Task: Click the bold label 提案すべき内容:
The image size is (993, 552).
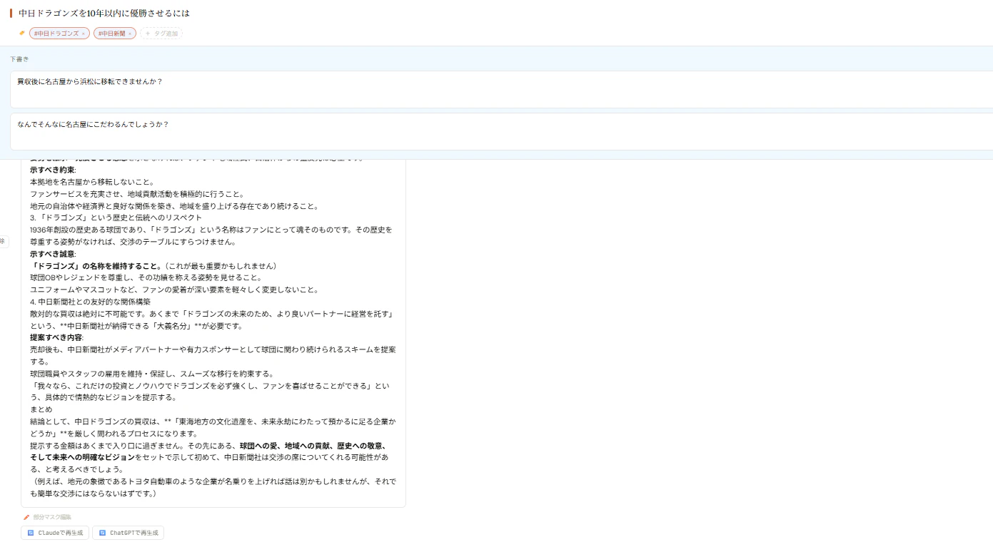Action: [x=57, y=337]
